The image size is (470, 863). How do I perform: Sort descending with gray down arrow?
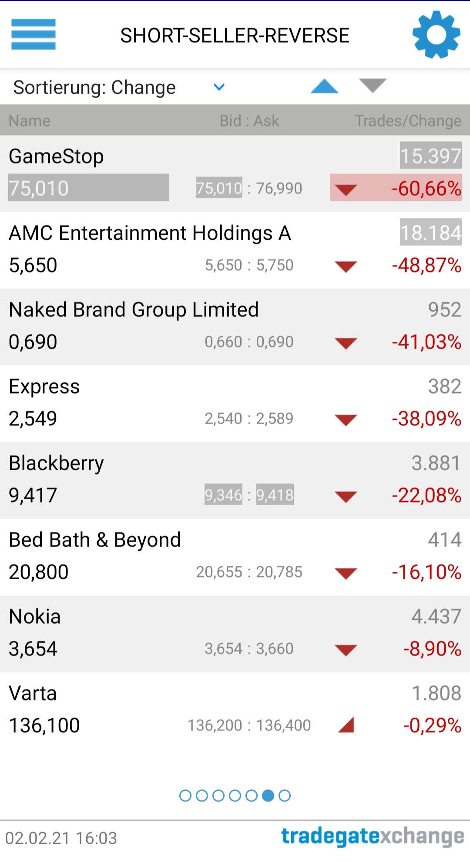point(373,86)
